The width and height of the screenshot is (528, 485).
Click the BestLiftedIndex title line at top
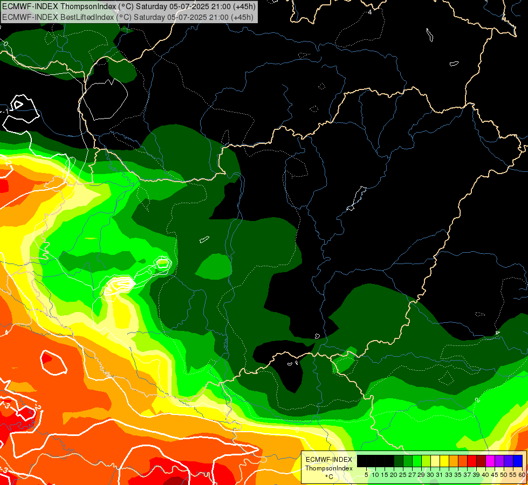tap(128, 17)
